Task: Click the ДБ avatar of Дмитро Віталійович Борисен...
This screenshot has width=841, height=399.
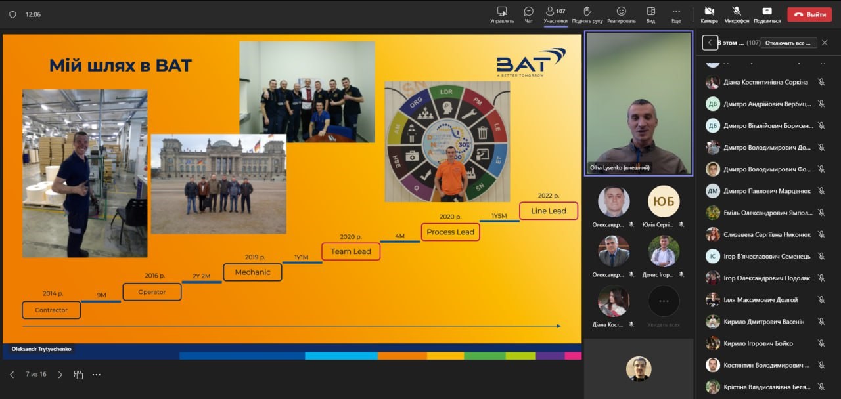Action: coord(713,126)
